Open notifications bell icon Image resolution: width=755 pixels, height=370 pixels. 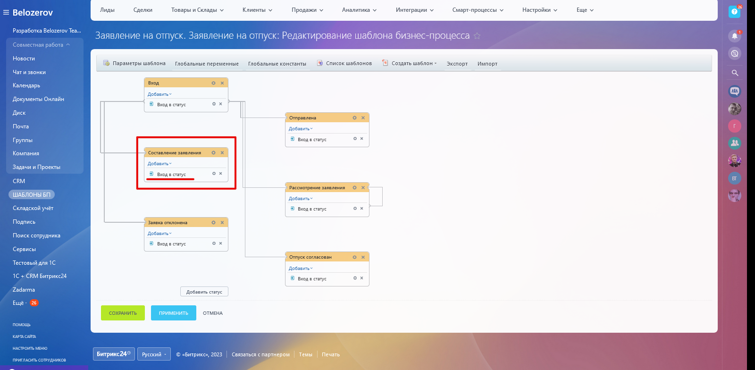[735, 36]
